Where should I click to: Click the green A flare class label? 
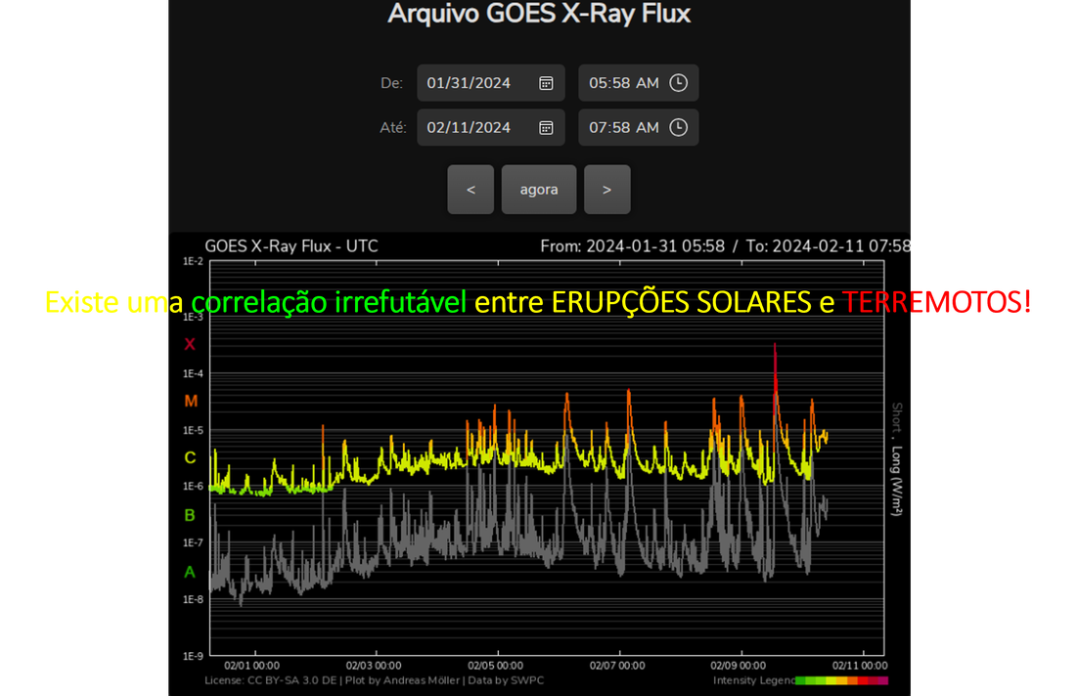click(190, 572)
